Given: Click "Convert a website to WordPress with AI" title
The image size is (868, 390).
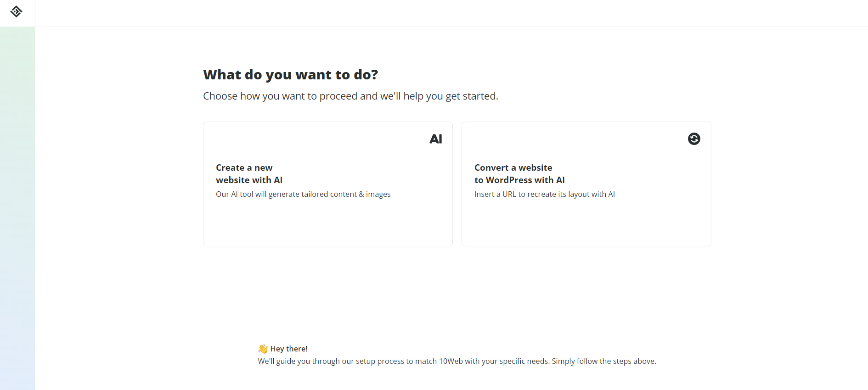Looking at the screenshot, I should point(519,174).
